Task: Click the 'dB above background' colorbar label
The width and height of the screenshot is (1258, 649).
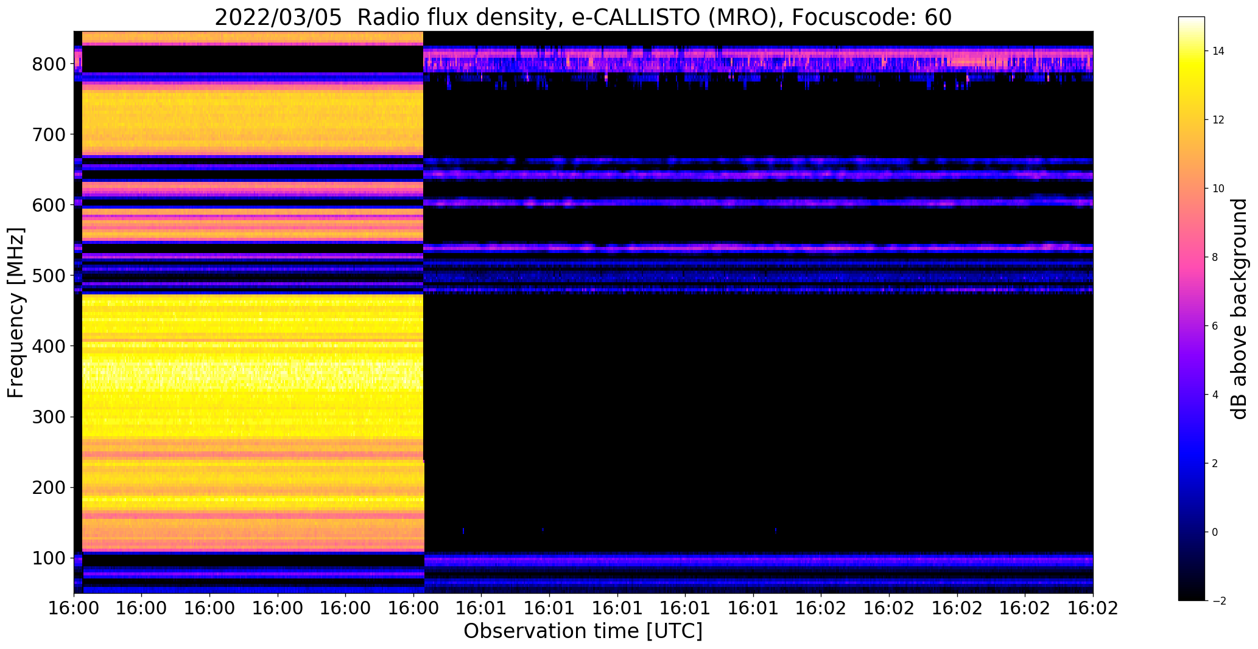Action: [x=1239, y=308]
